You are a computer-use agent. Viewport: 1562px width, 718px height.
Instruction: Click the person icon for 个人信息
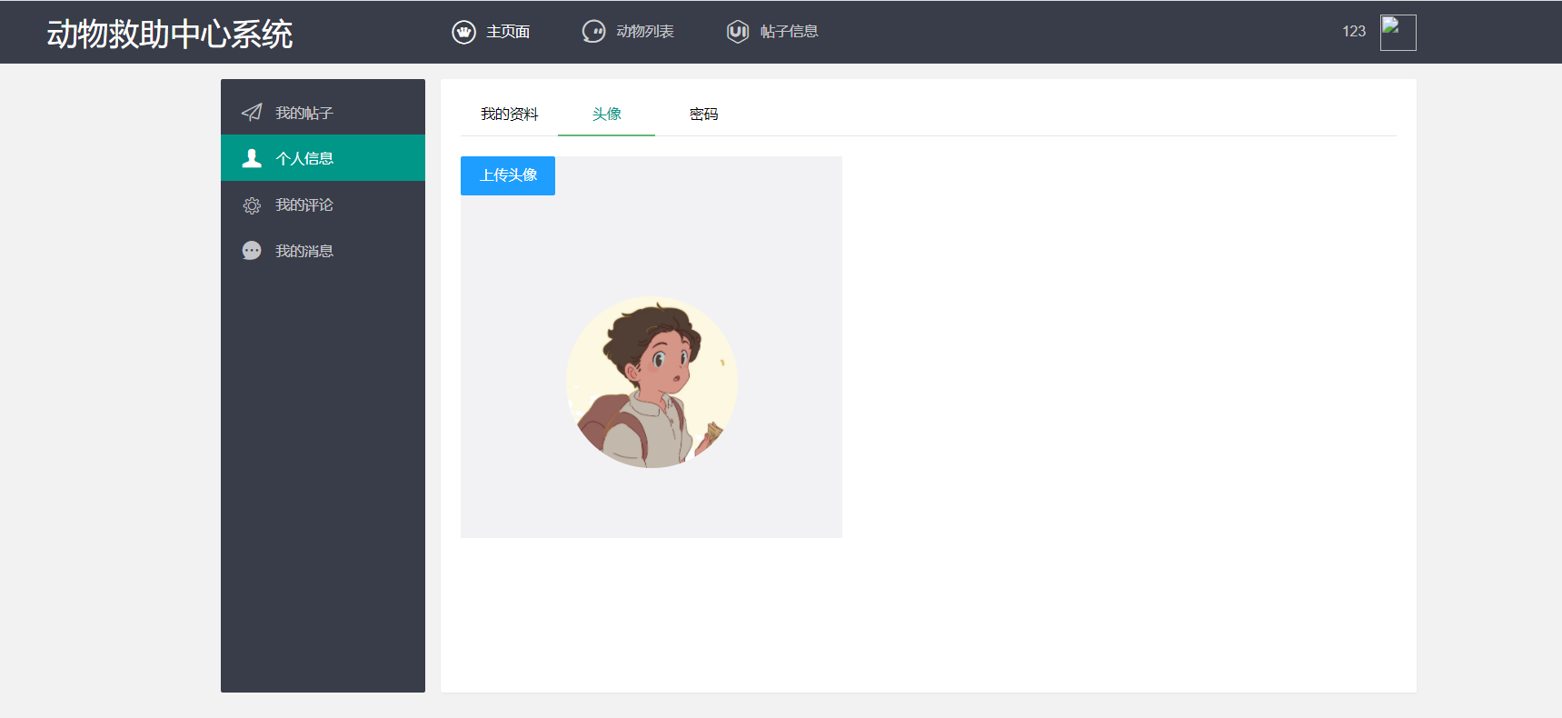point(252,158)
